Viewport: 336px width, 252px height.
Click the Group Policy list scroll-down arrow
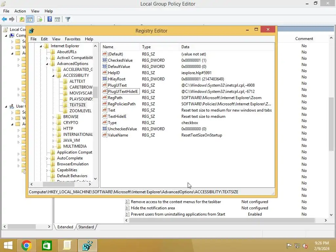click(x=331, y=215)
